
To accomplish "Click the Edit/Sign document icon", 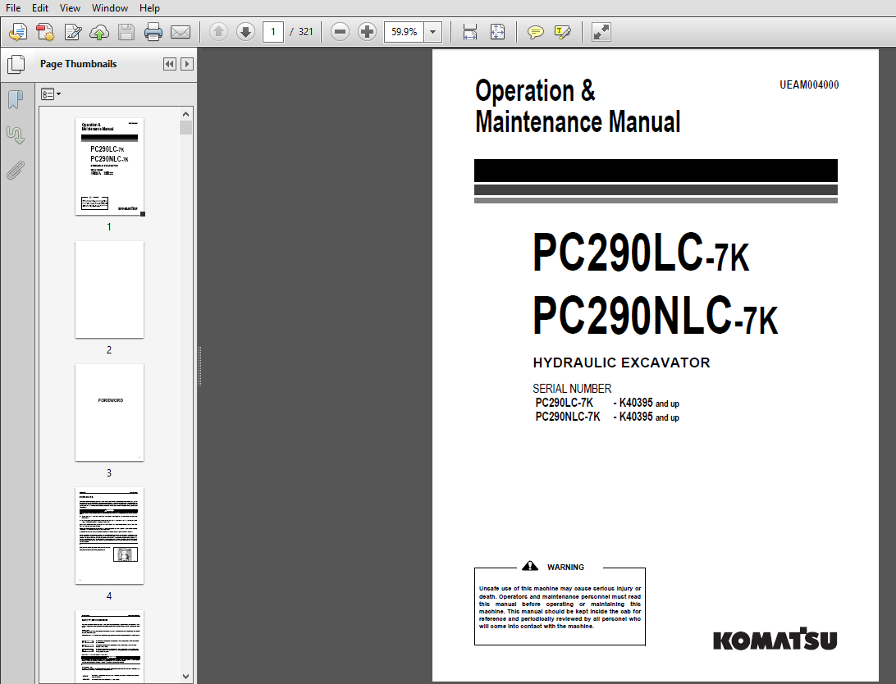I will click(72, 32).
